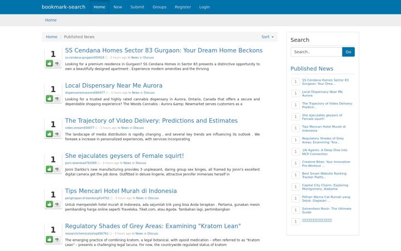
Task: Click Home in the Published News breadcrumb
Action: [51, 37]
